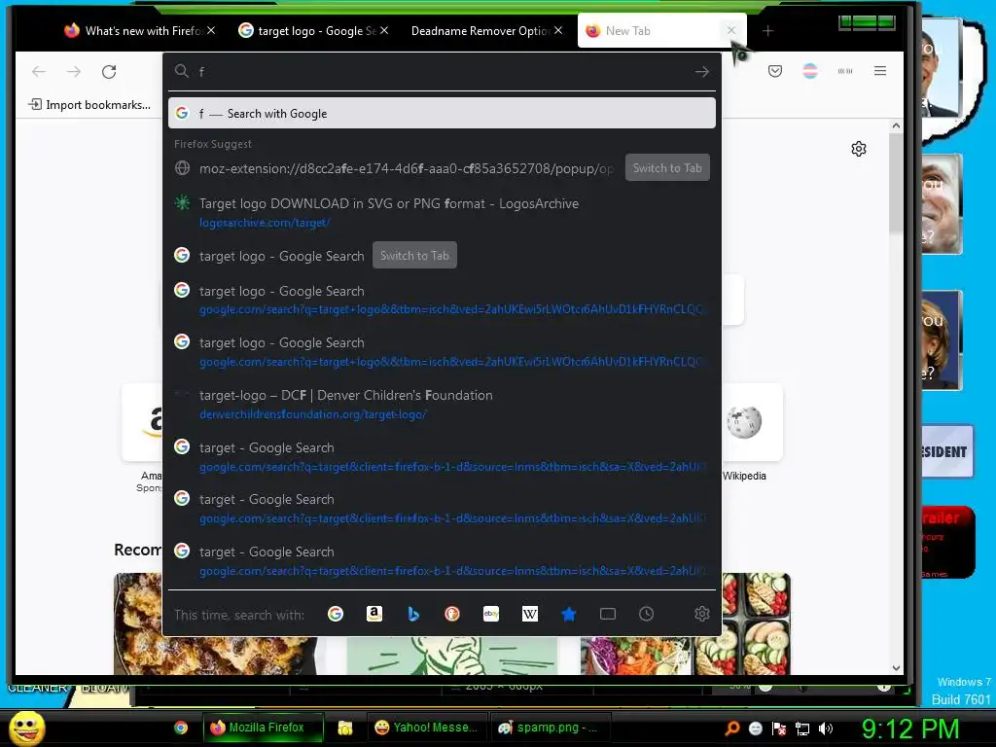
Task: Search this time with eBay engine icon
Action: pos(491,614)
